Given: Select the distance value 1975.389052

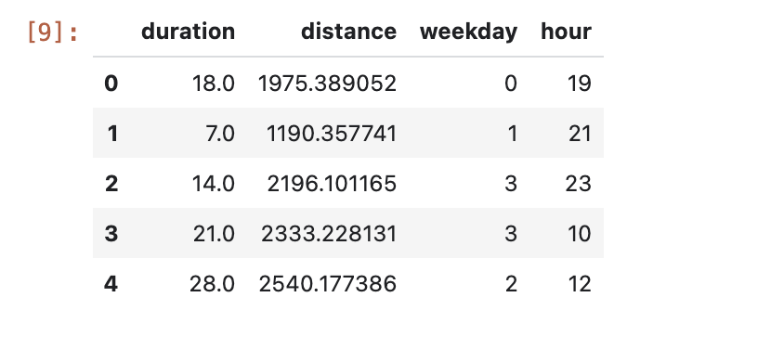Looking at the screenshot, I should pos(328,84).
